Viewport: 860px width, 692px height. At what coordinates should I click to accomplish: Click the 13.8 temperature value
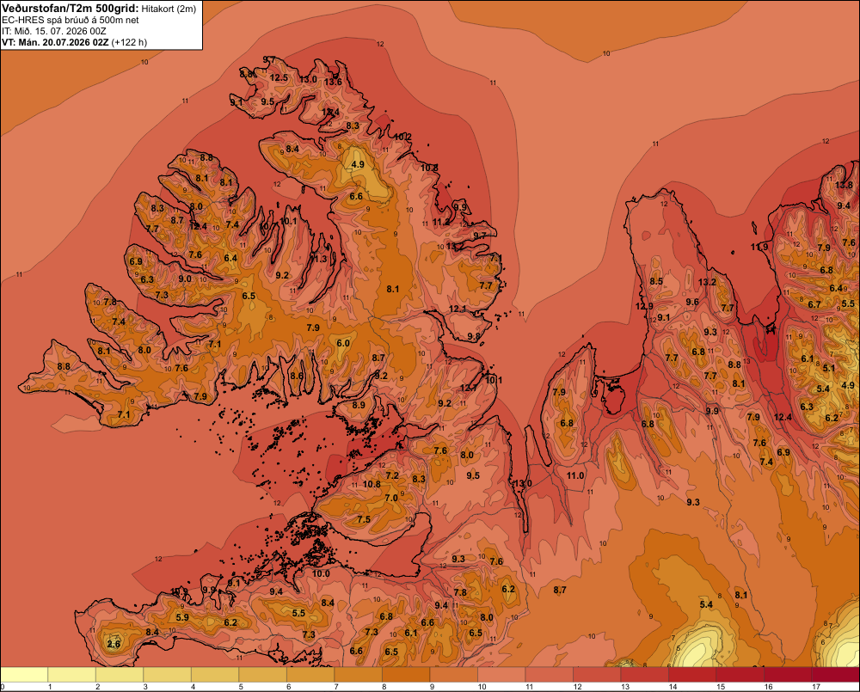[x=845, y=185]
